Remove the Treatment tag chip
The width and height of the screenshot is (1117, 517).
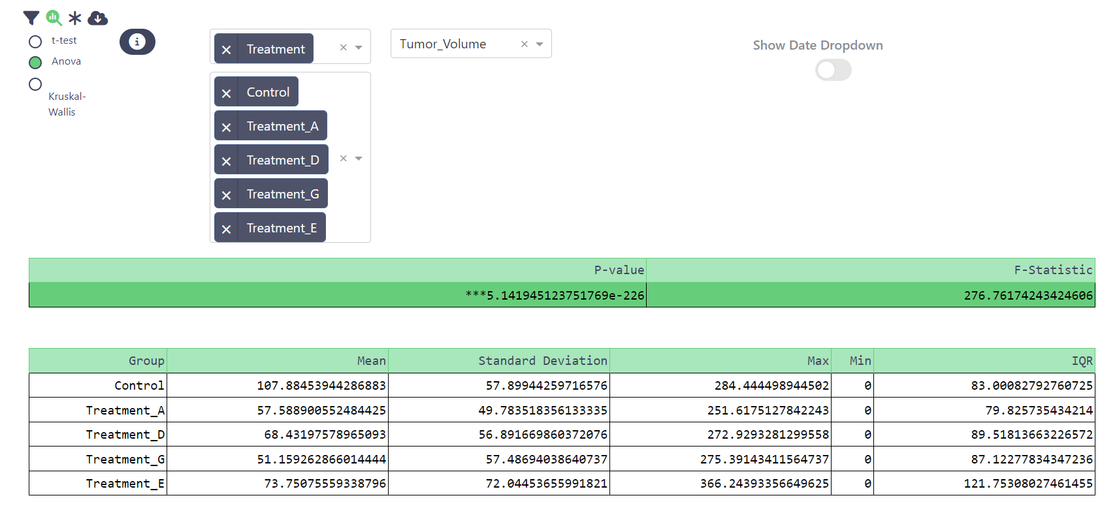point(226,50)
